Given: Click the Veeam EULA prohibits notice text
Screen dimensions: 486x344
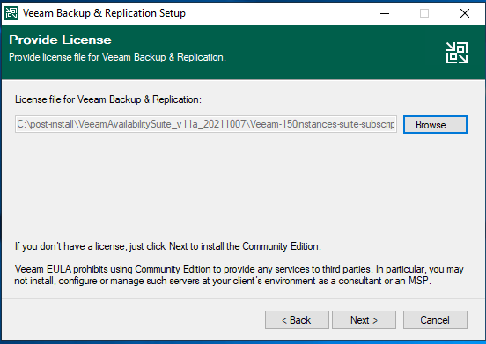Looking at the screenshot, I should [x=239, y=275].
